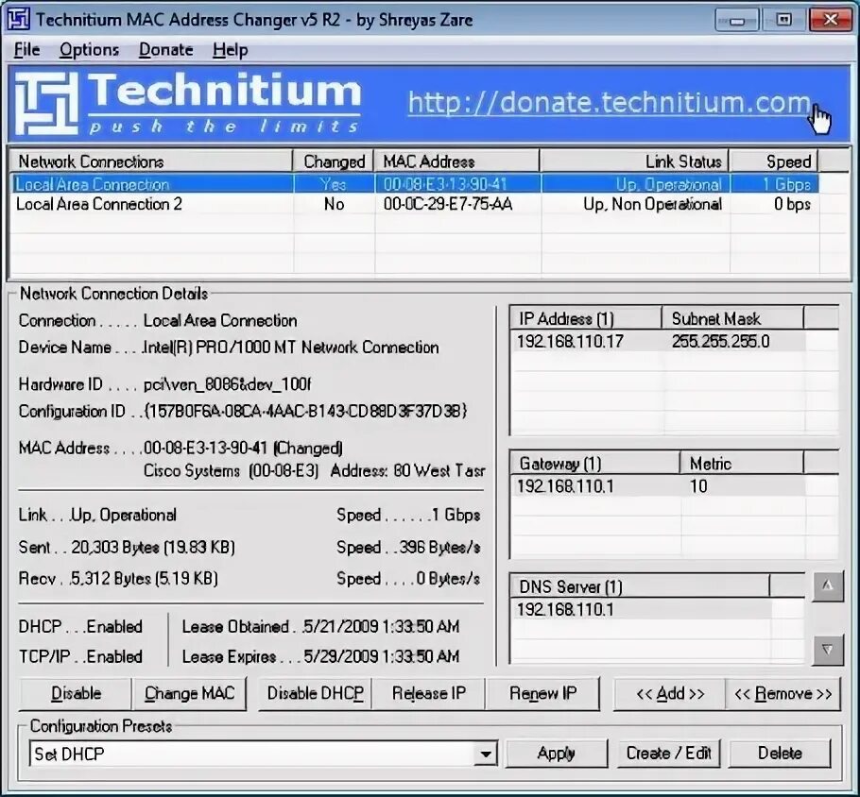The height and width of the screenshot is (797, 860).
Task: Select the Local Area Connection row
Action: (415, 184)
